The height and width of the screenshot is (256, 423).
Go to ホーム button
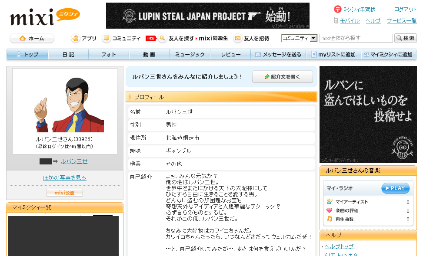tap(32, 39)
